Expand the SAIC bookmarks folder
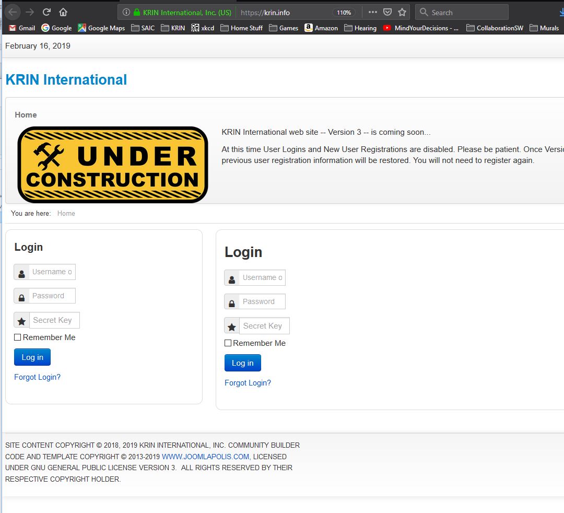Screen dimensions: 564x513 pos(143,28)
